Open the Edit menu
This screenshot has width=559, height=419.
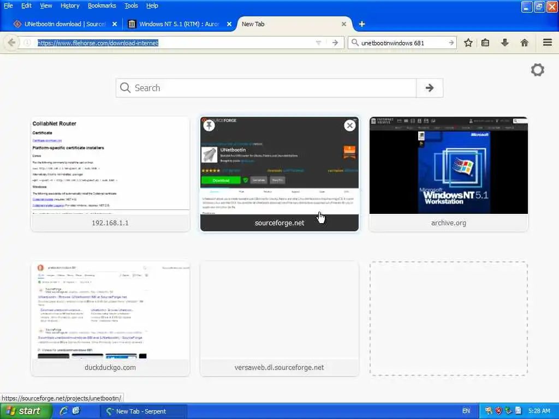click(26, 5)
